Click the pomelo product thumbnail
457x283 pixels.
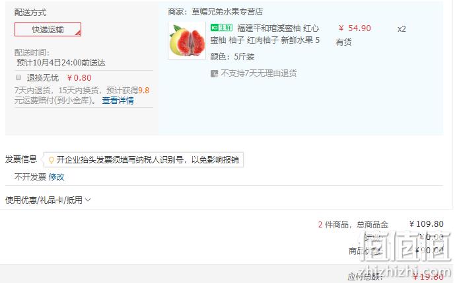click(x=187, y=40)
